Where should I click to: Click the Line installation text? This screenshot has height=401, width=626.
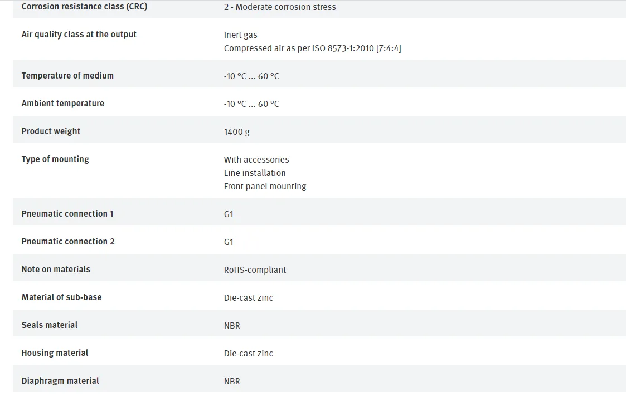click(255, 173)
